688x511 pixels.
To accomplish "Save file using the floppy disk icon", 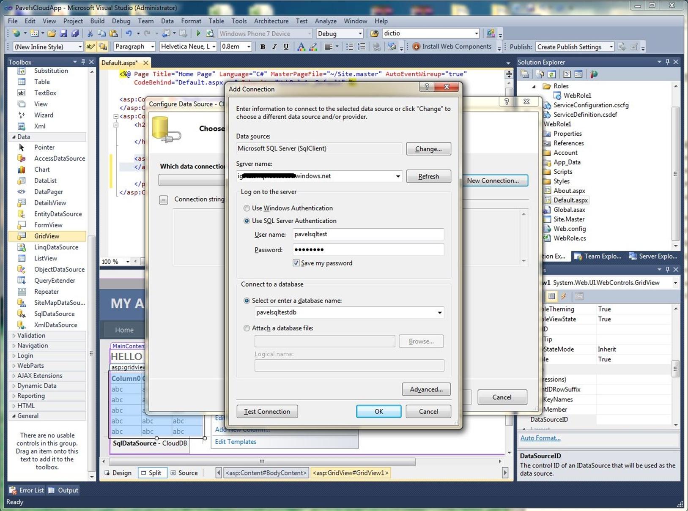I will click(x=63, y=33).
